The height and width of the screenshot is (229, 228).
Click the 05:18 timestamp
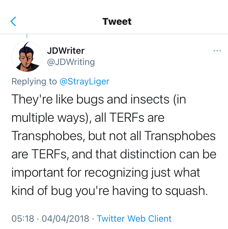[x=23, y=219]
